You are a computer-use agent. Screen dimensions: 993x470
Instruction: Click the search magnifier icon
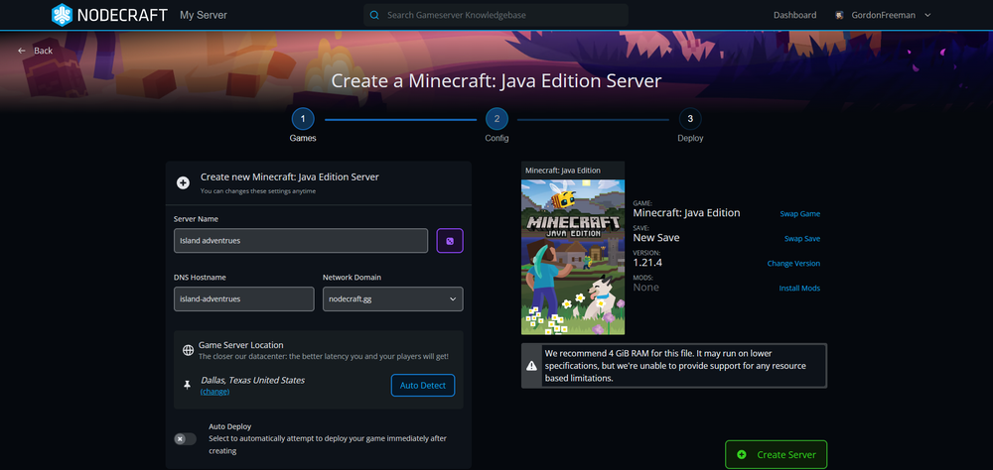click(x=374, y=15)
